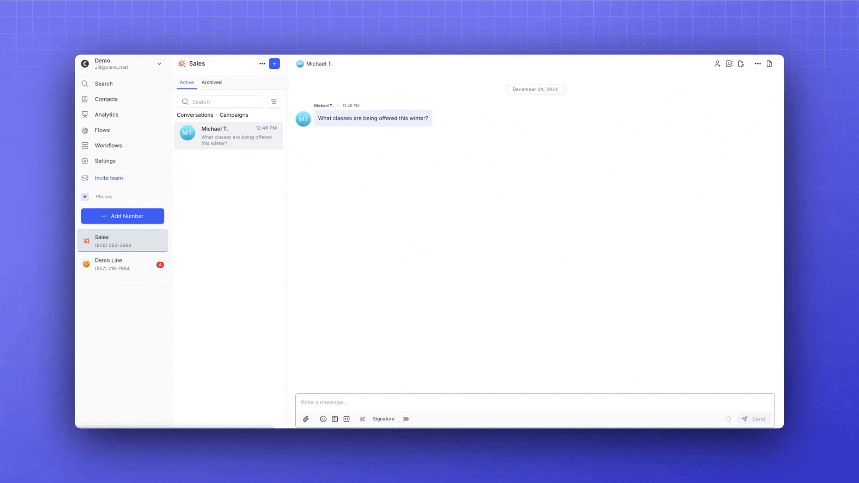This screenshot has height=483, width=859.
Task: Click the AI magic wand icon
Action: pos(362,419)
